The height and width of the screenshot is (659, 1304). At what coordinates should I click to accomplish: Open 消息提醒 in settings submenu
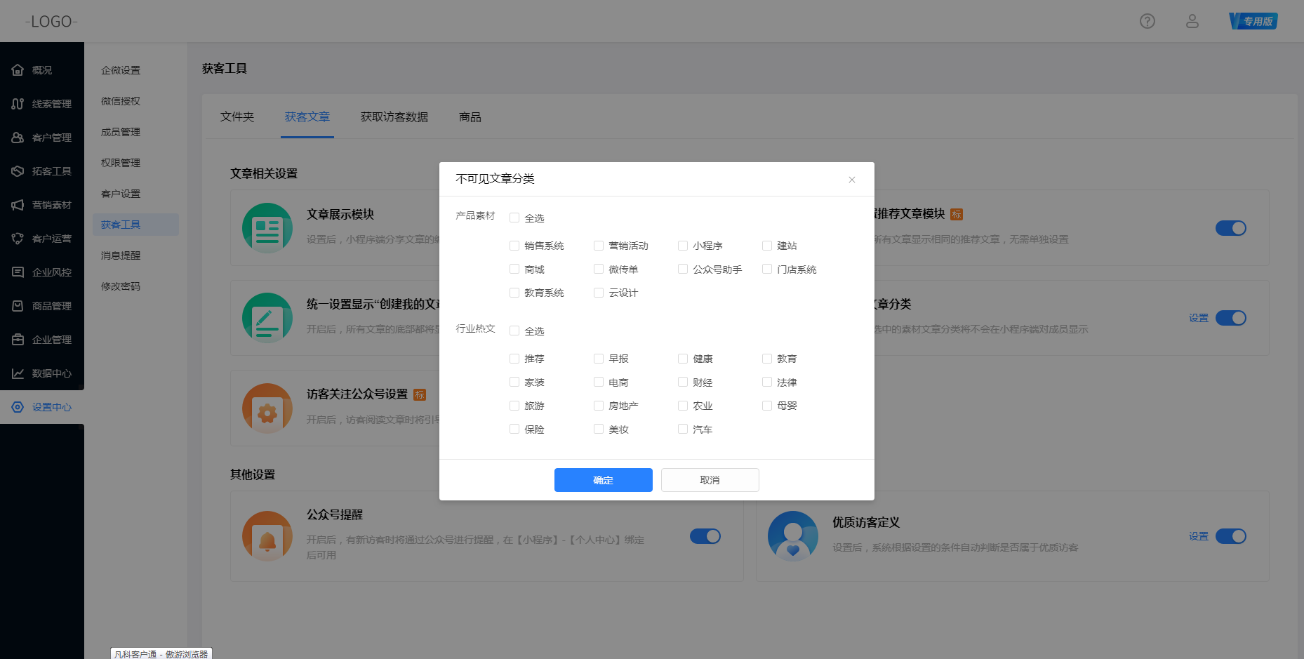[x=121, y=255]
